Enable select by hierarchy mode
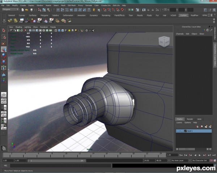217x173 pixels. tap(40, 10)
